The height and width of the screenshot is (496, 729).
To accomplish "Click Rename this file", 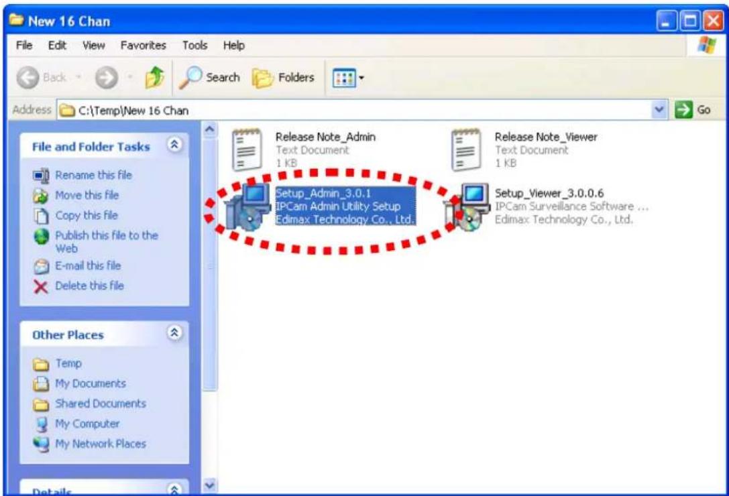I will (x=93, y=175).
